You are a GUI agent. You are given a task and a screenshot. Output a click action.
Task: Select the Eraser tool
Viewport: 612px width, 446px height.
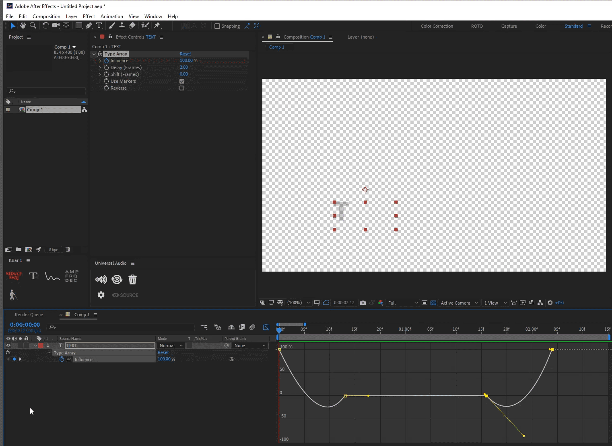tap(132, 26)
